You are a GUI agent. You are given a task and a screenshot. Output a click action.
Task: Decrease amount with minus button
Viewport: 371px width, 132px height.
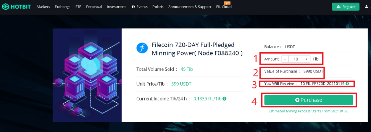click(x=285, y=59)
